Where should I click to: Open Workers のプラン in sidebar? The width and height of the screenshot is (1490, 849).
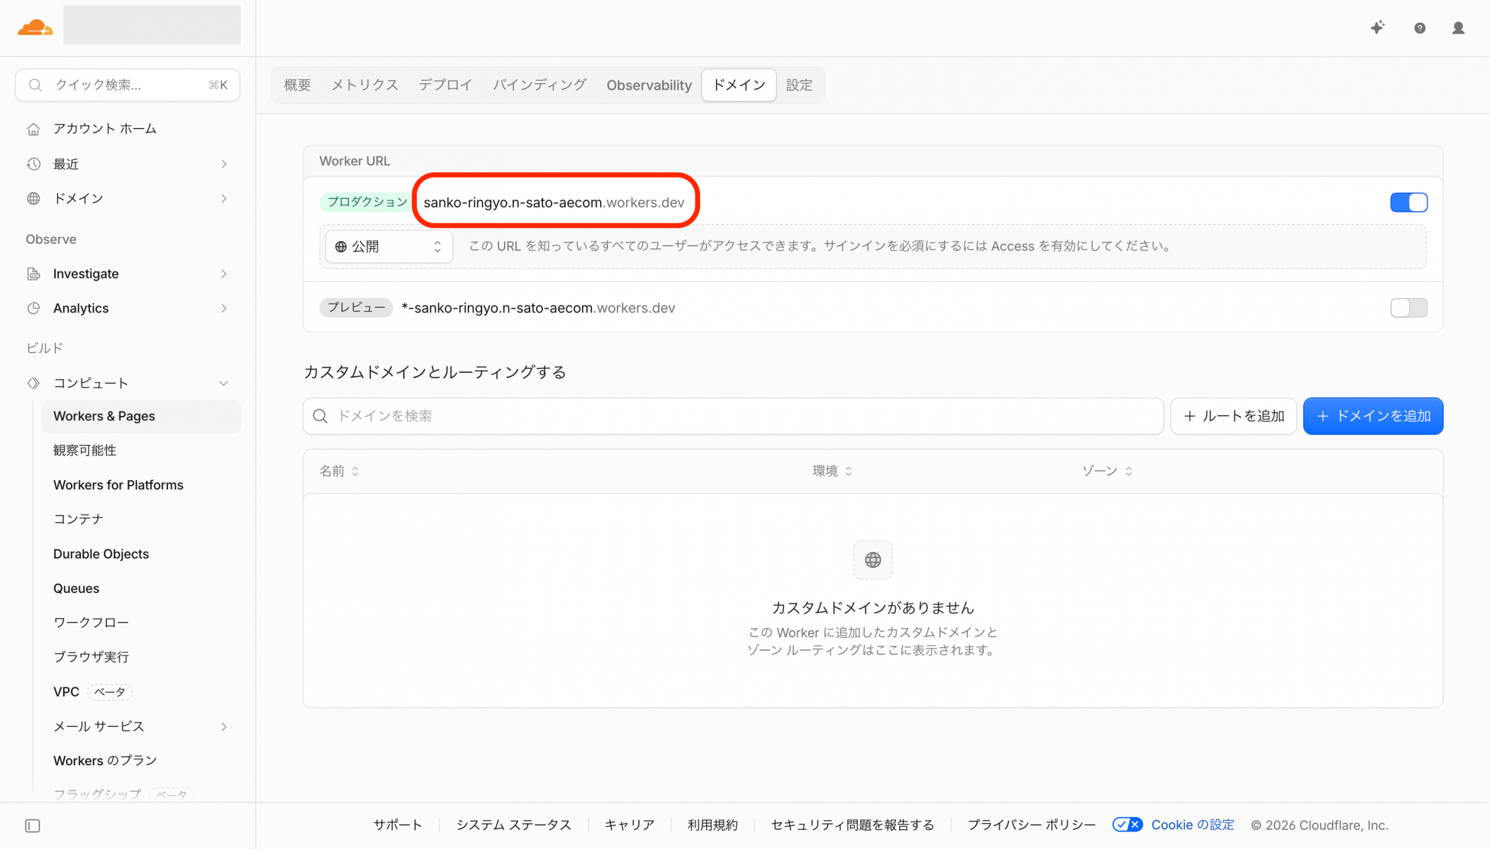105,761
